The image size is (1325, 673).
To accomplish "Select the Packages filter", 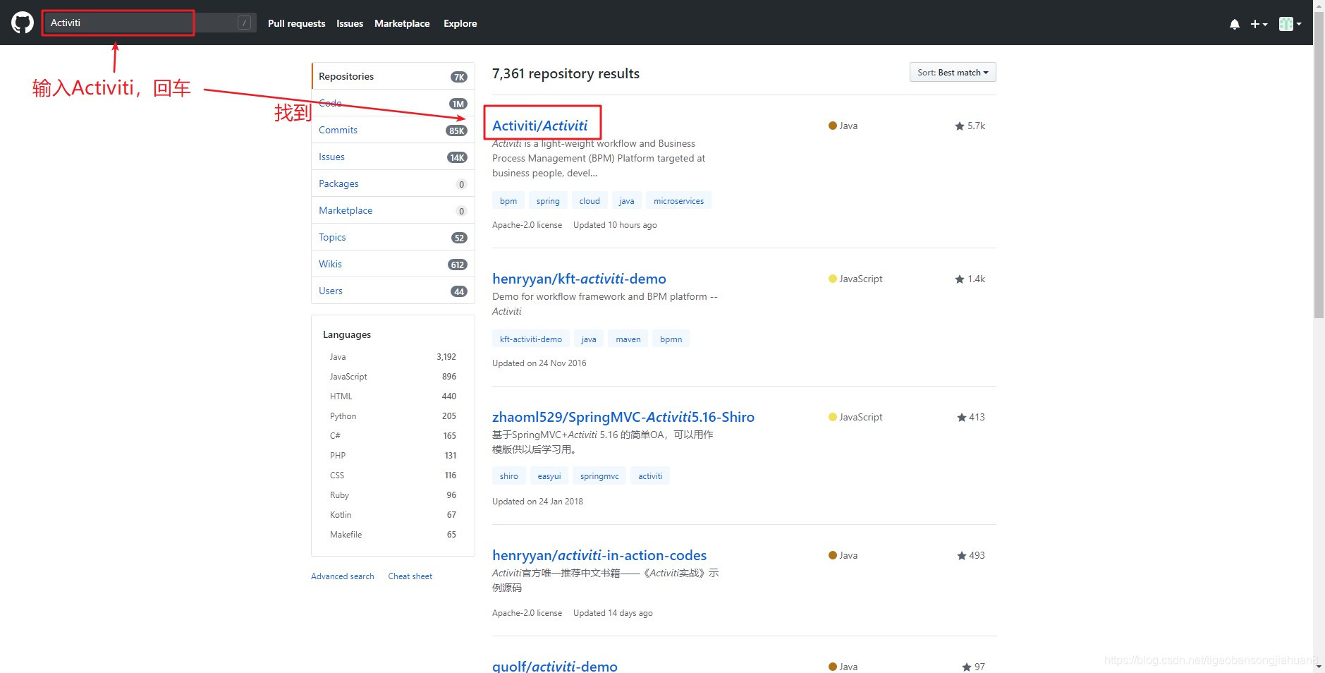I will pos(393,183).
